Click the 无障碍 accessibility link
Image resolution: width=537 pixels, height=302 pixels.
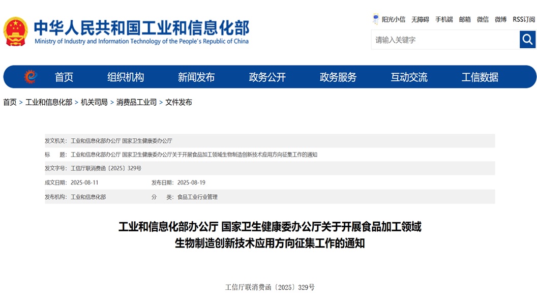[x=420, y=19]
